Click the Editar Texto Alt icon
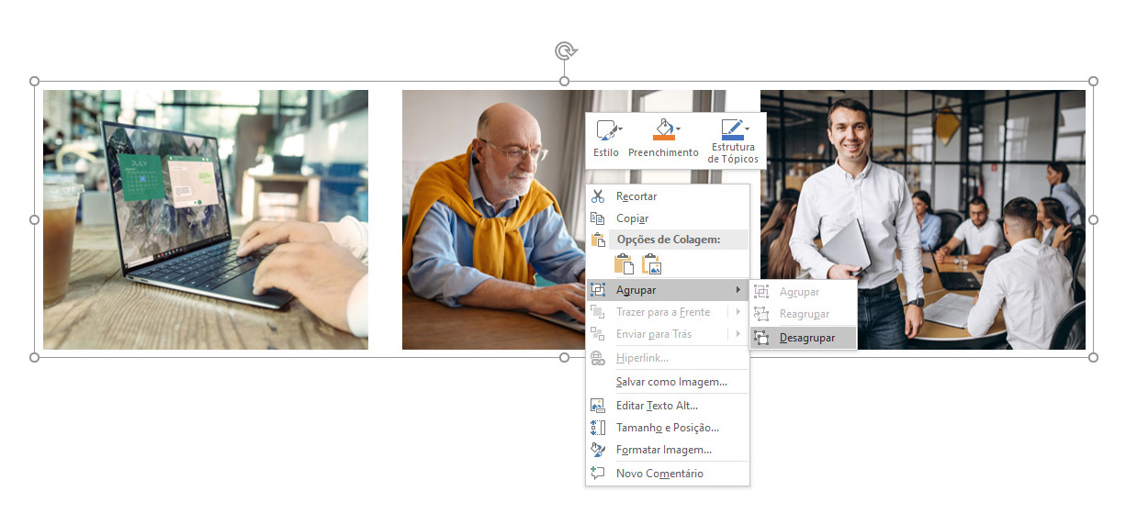The height and width of the screenshot is (525, 1126). pos(598,406)
